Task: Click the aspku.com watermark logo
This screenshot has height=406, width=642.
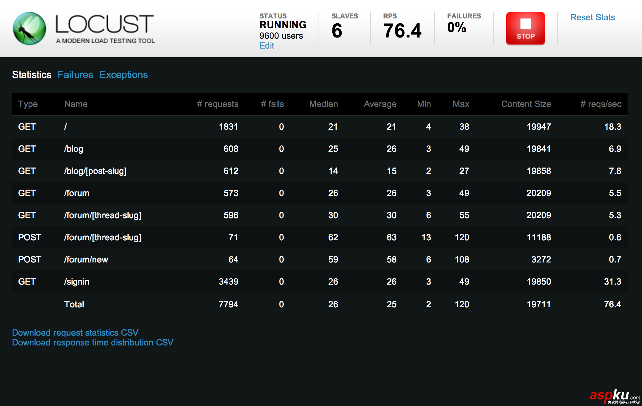Action: tap(614, 396)
